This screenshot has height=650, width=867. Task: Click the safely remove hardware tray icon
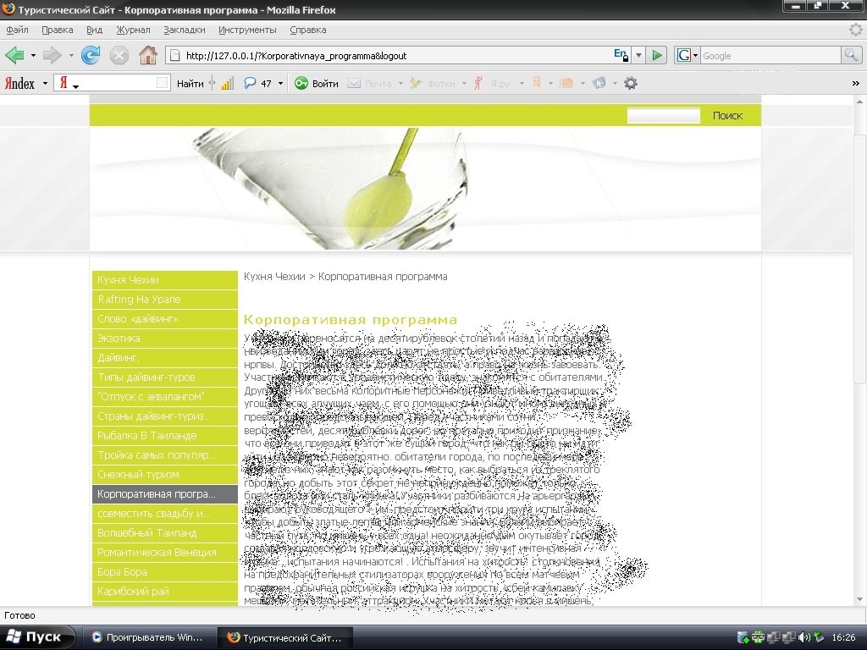[819, 637]
